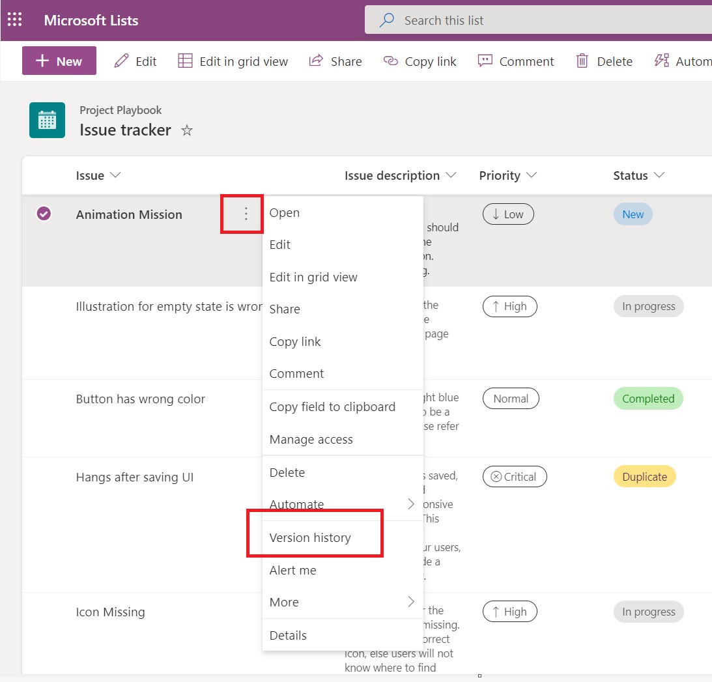Click the New button

59,61
